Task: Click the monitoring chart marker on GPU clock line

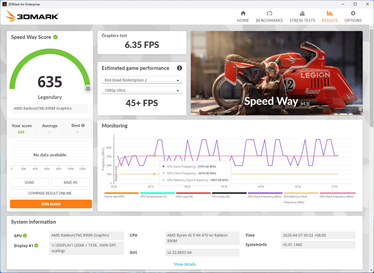Action: pyautogui.click(x=154, y=156)
